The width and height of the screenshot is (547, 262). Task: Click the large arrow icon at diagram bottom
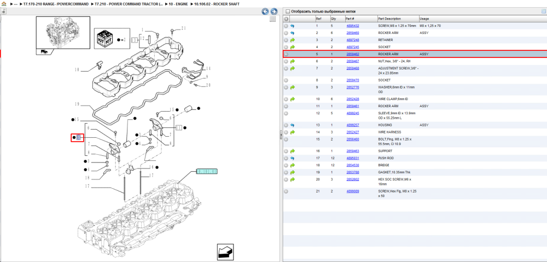coord(225,252)
